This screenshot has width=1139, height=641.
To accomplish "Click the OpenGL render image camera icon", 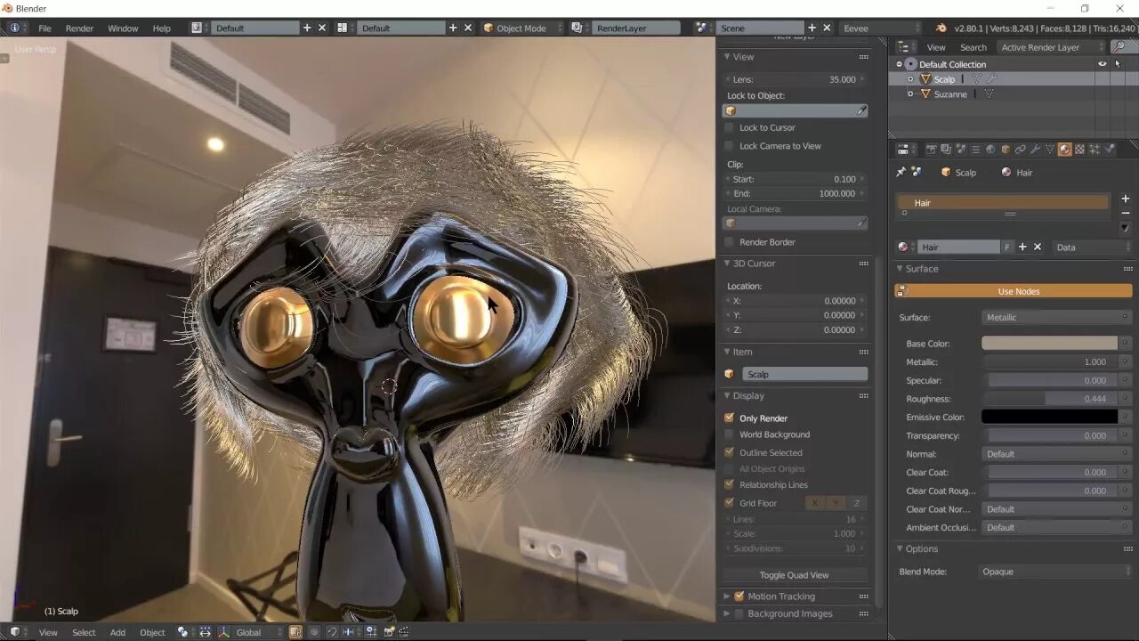I will click(388, 632).
